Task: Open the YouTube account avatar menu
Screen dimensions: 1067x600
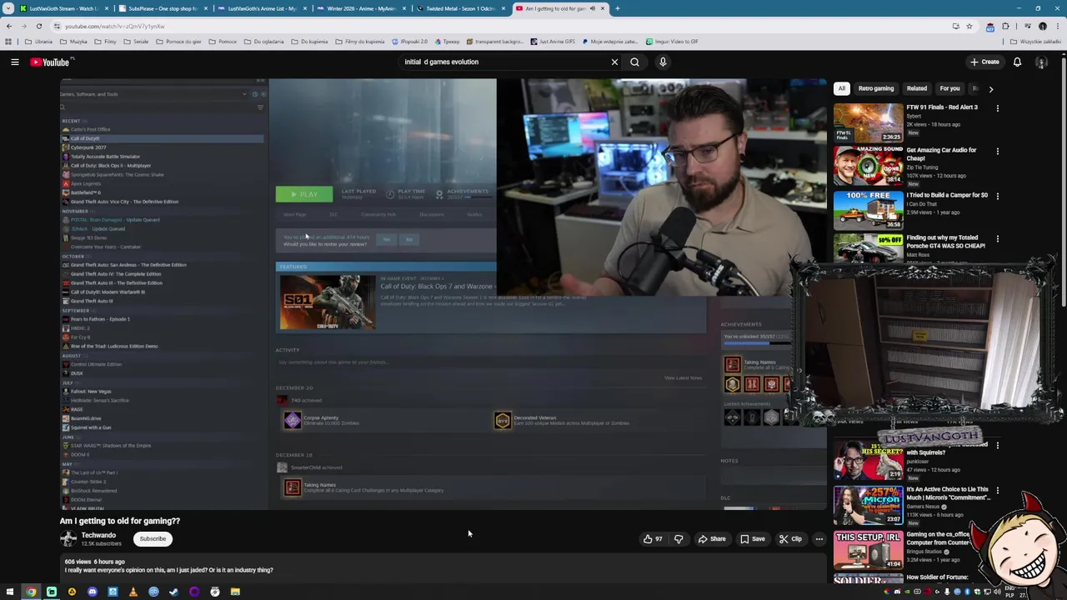Action: 1041,62
